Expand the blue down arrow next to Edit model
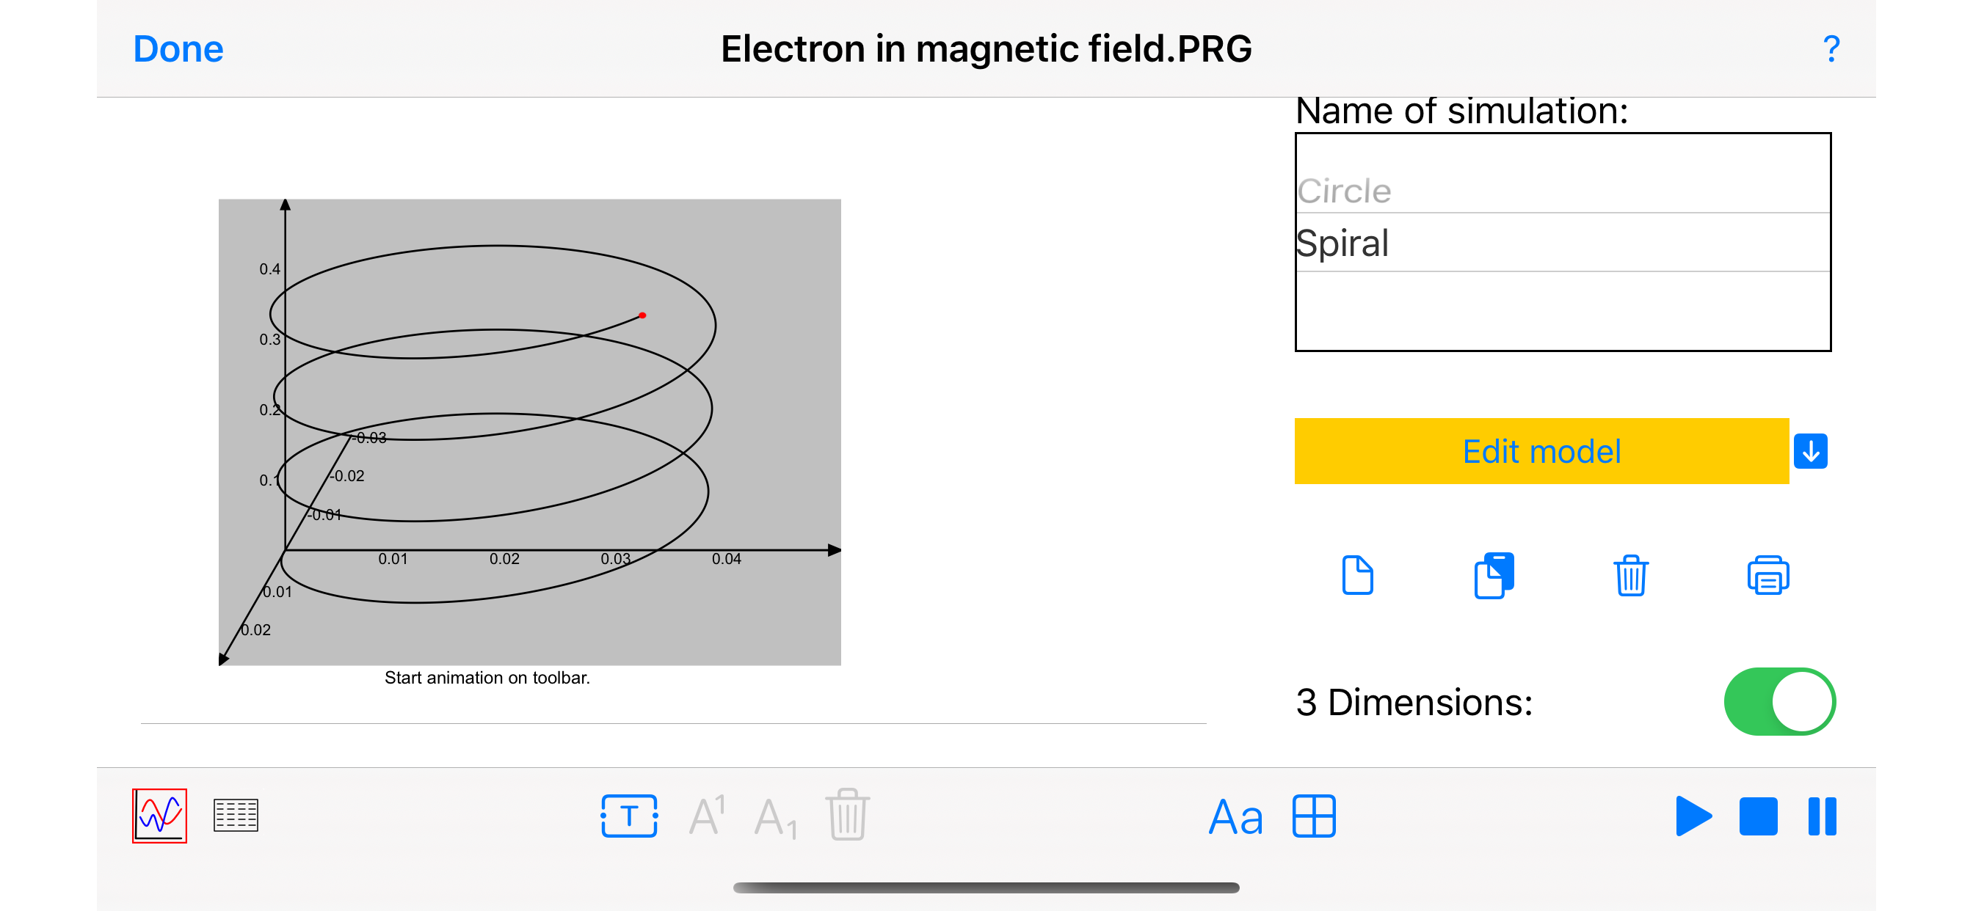 coord(1810,451)
